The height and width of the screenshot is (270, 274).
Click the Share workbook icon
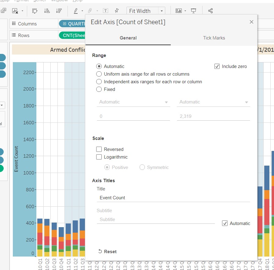tap(210, 11)
